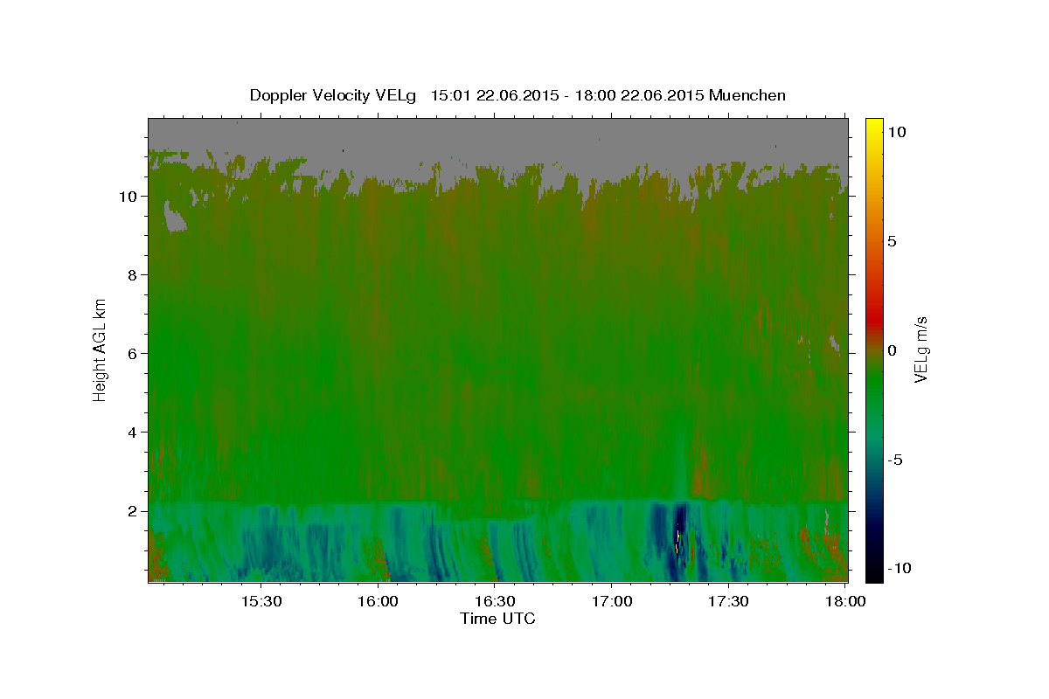Click the colorbar '0' value label
Image resolution: width=1049 pixels, height=699 pixels.
pos(893,350)
